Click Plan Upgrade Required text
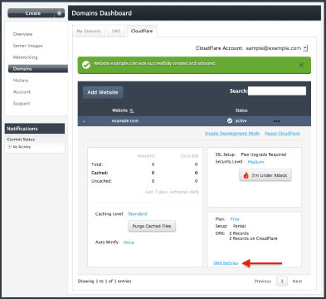Viewport: 326px width, 299px height. pos(264,154)
